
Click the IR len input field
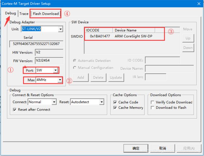point(156,77)
